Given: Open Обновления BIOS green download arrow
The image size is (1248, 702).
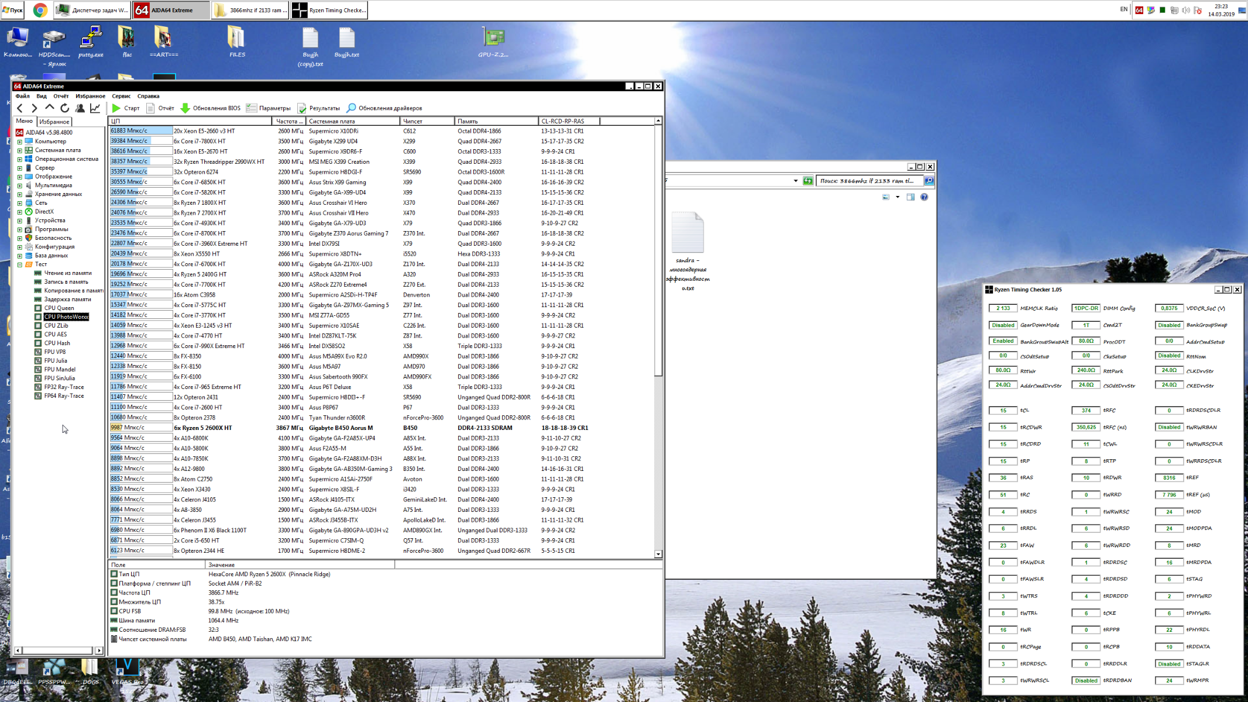Looking at the screenshot, I should click(185, 108).
